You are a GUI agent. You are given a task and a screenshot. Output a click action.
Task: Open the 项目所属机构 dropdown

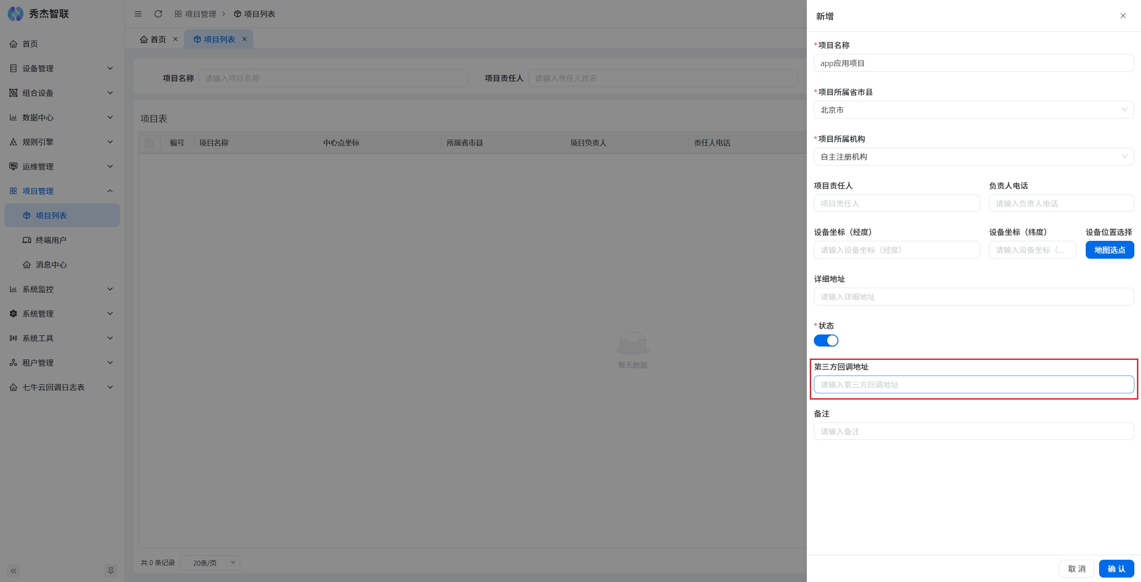coord(973,157)
